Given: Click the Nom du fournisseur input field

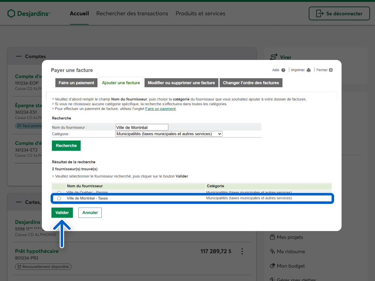Looking at the screenshot, I should pos(142,127).
